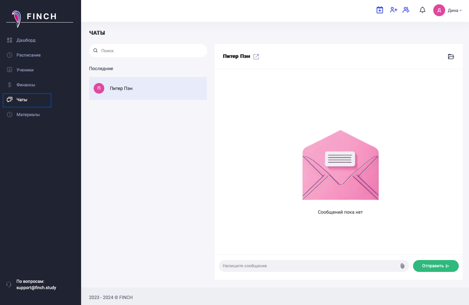
Task: Click the add lesson calendar icon
Action: tap(380, 10)
